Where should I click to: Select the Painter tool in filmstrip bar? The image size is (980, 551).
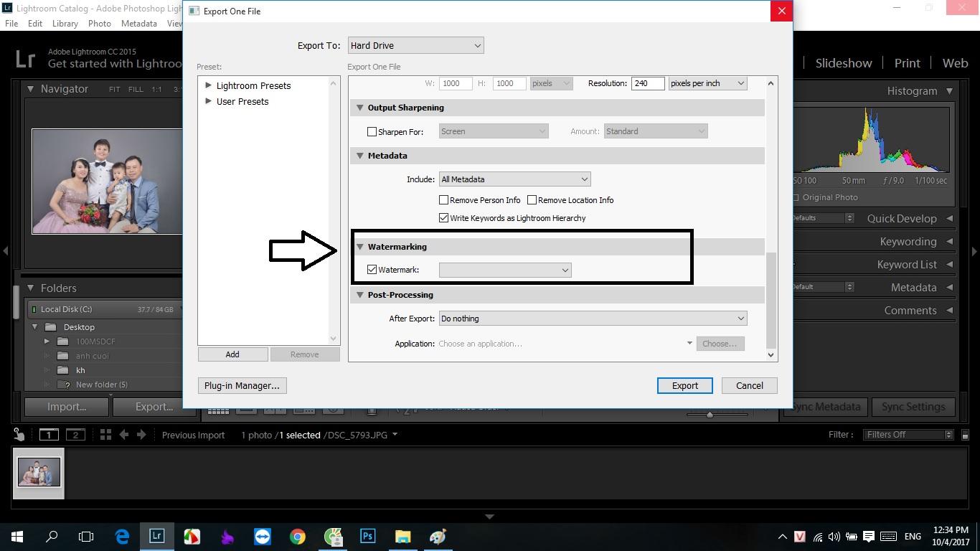pyautogui.click(x=19, y=434)
